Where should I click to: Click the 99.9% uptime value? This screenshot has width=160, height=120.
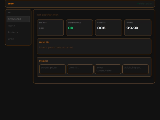pos(132,28)
